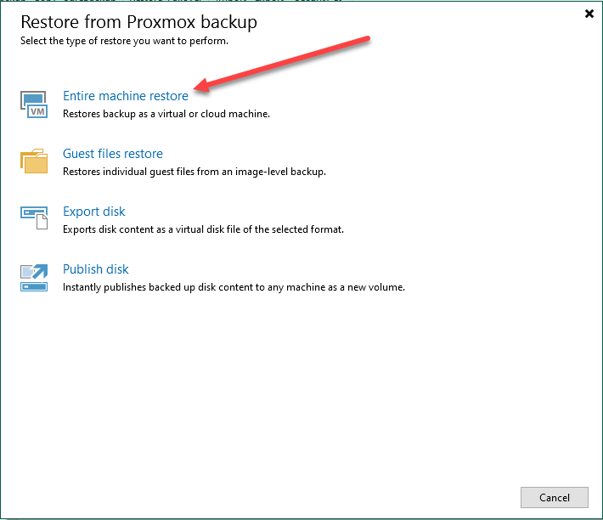Choose Guest files restore link

113,154
